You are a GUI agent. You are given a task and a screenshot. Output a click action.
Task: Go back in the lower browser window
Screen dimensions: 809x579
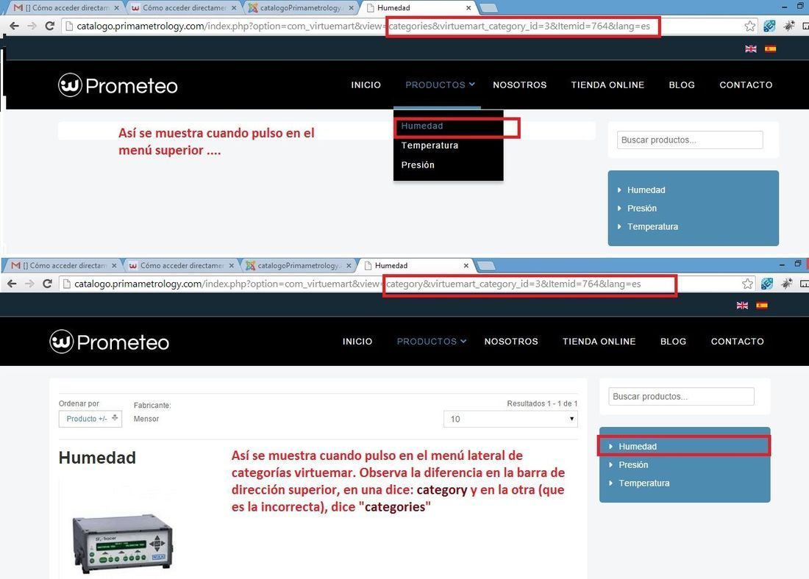pyautogui.click(x=12, y=284)
